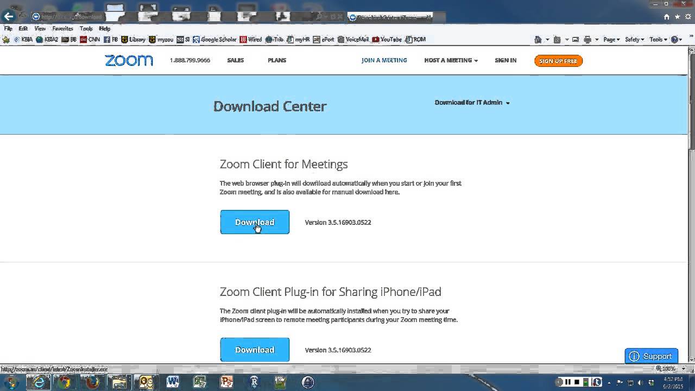This screenshot has width=695, height=391.
Task: Open PowerPoint from the taskbar
Action: point(227,382)
